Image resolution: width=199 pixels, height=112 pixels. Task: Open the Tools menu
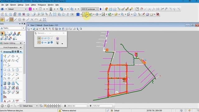tap(27, 5)
